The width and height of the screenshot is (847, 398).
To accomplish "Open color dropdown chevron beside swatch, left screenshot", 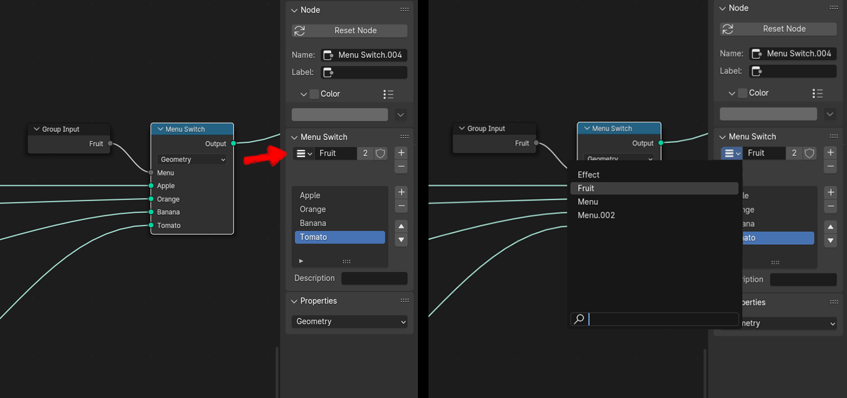I will click(x=401, y=115).
